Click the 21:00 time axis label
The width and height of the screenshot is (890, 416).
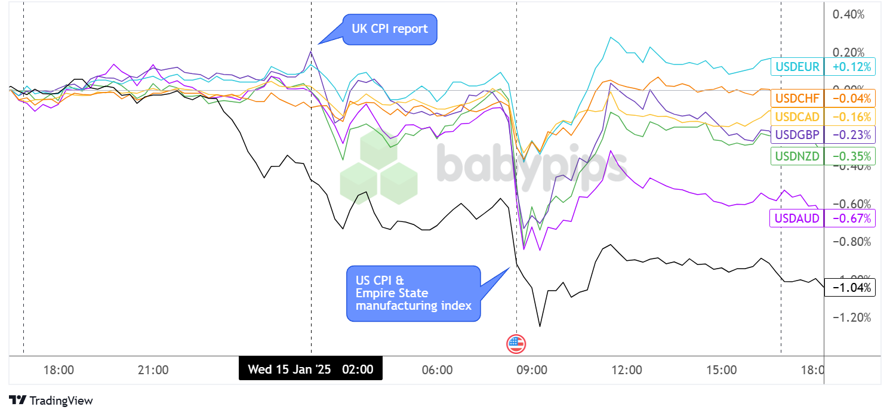[x=153, y=370]
